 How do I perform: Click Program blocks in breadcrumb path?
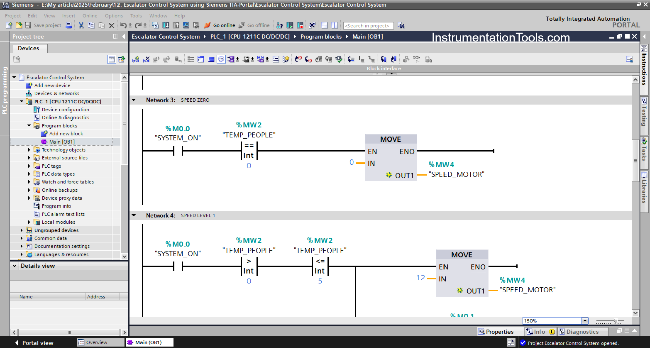(x=321, y=36)
